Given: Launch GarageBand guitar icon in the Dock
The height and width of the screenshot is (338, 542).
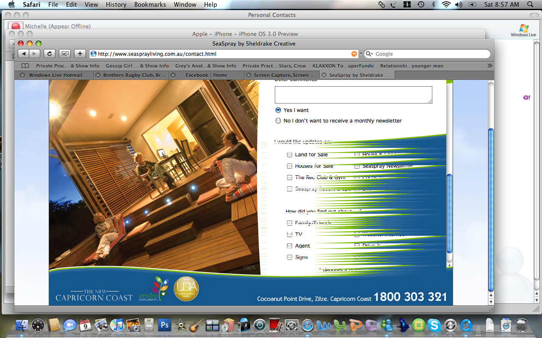Looking at the screenshot, I should pos(196,325).
